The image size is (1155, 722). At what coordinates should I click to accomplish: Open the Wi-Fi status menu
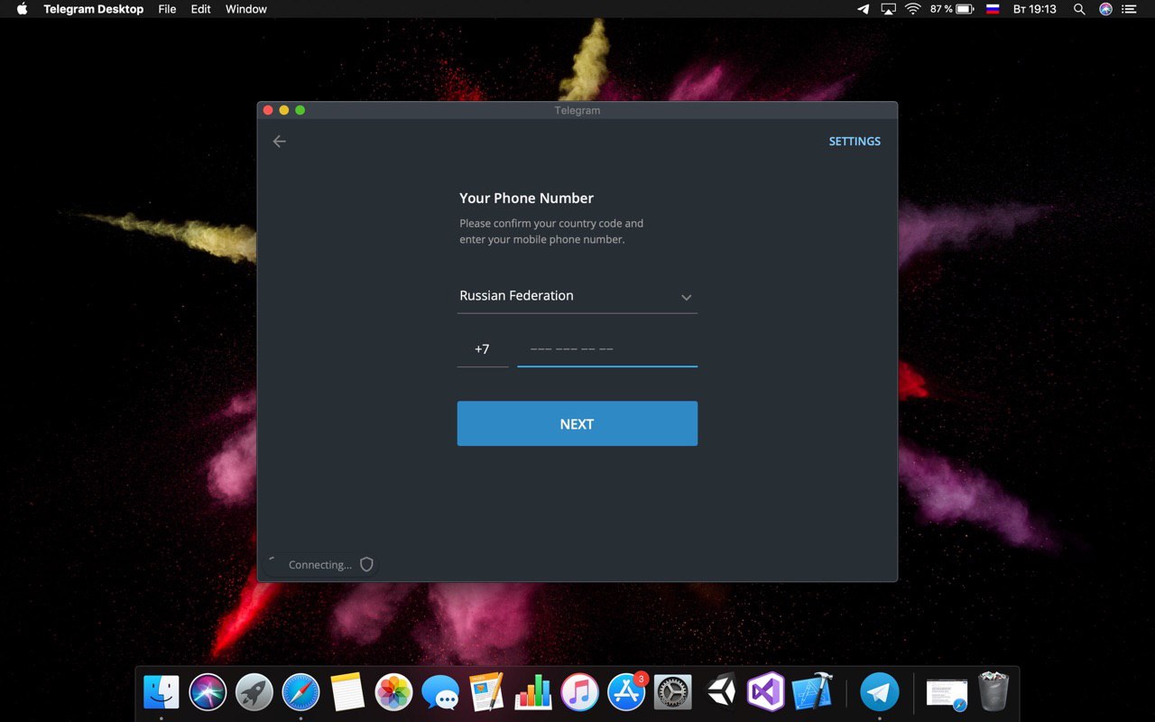coord(912,9)
